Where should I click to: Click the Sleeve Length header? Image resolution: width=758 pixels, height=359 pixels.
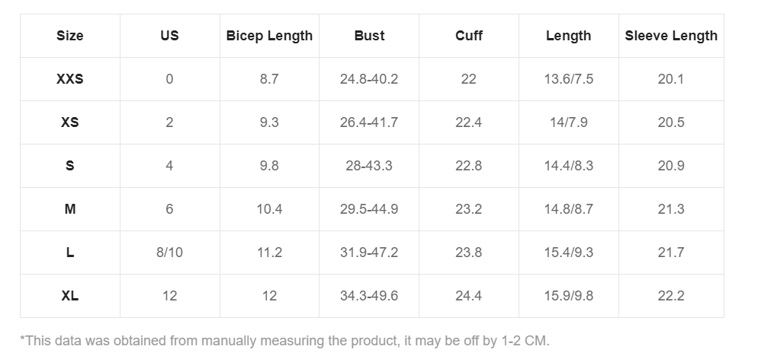point(671,36)
